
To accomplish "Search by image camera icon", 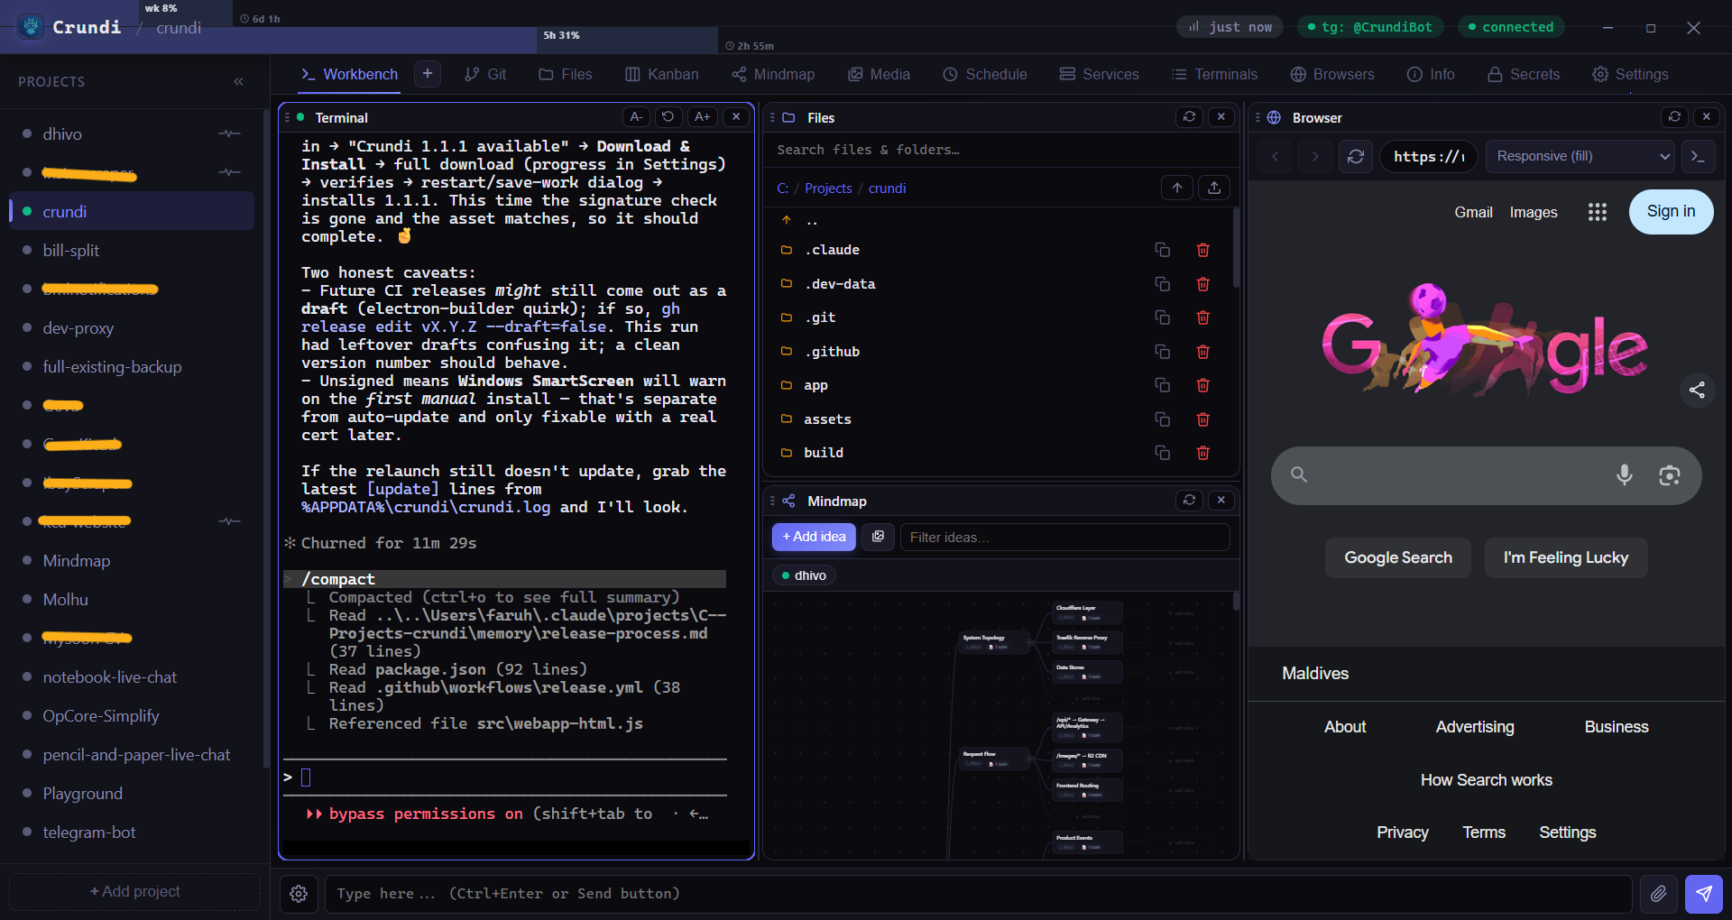I will pos(1670,475).
